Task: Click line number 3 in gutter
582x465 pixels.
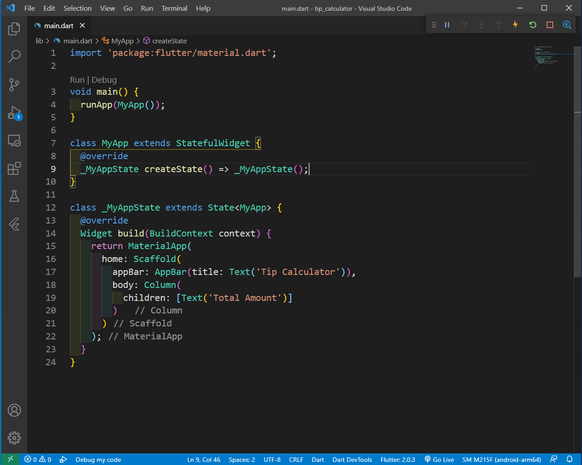Action: [53, 92]
